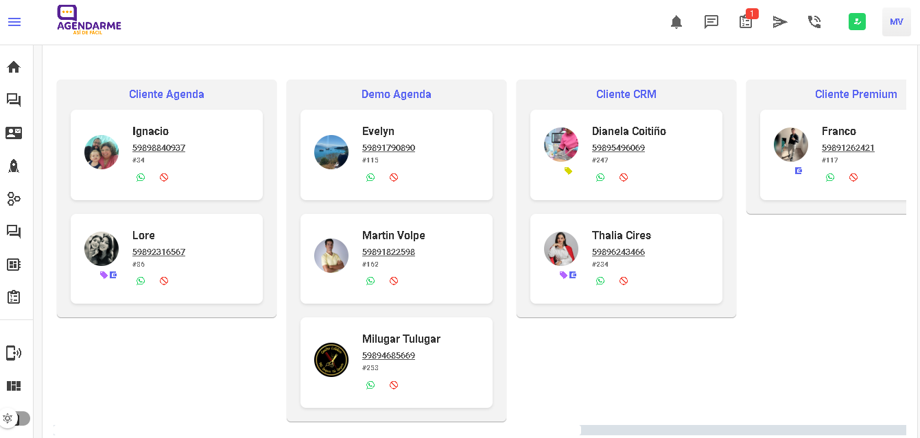Go to Home in sidebar
Viewport: 920px width, 438px height.
click(14, 67)
